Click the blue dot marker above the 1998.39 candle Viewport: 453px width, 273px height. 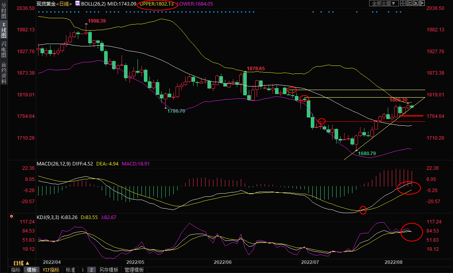click(86, 12)
